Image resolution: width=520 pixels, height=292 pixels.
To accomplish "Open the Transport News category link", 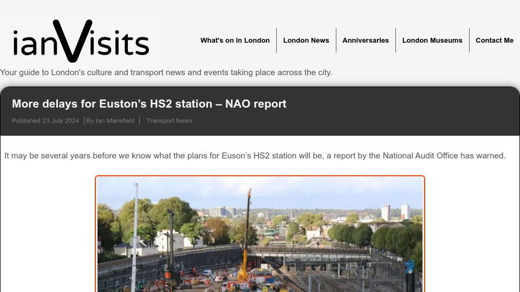I will (x=169, y=121).
